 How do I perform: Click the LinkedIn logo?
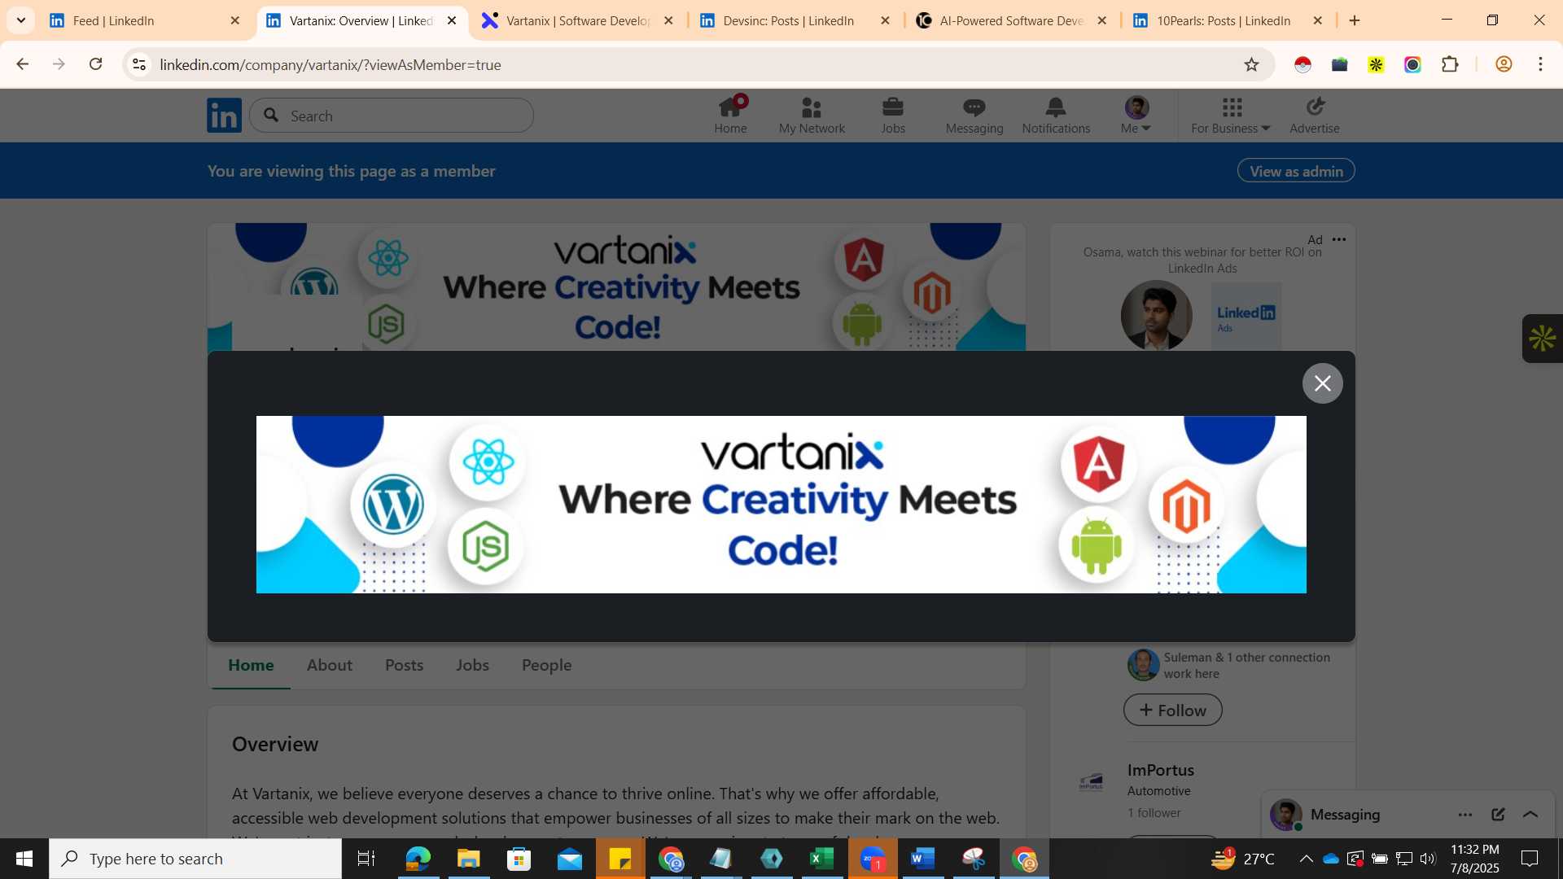point(224,116)
